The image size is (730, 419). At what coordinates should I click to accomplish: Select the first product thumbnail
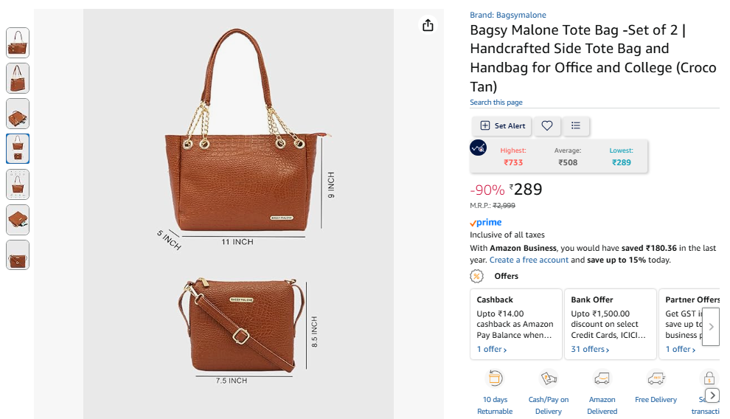18,43
